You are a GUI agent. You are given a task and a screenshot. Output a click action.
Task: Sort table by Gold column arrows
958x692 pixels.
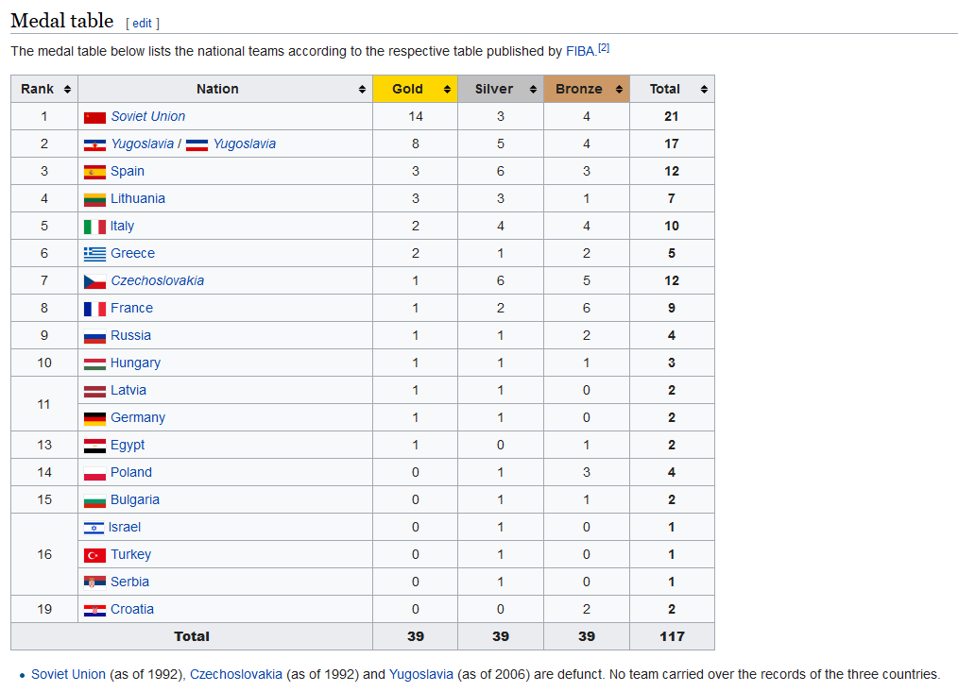click(x=447, y=89)
